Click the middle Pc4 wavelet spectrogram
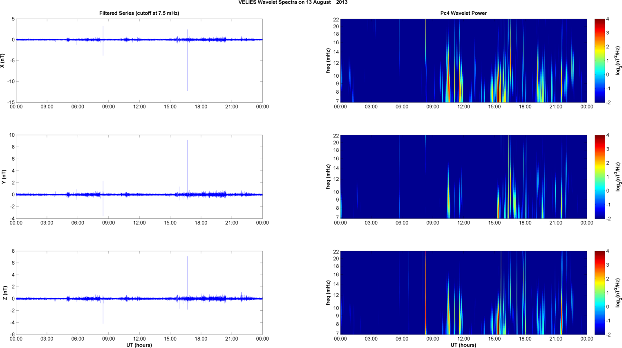The height and width of the screenshot is (348, 622). [x=463, y=177]
